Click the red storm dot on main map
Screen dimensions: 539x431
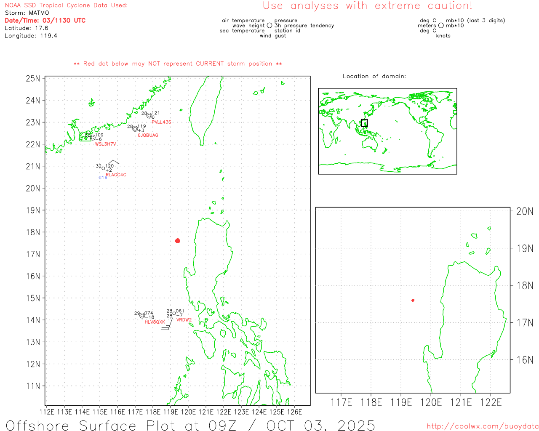coord(178,241)
